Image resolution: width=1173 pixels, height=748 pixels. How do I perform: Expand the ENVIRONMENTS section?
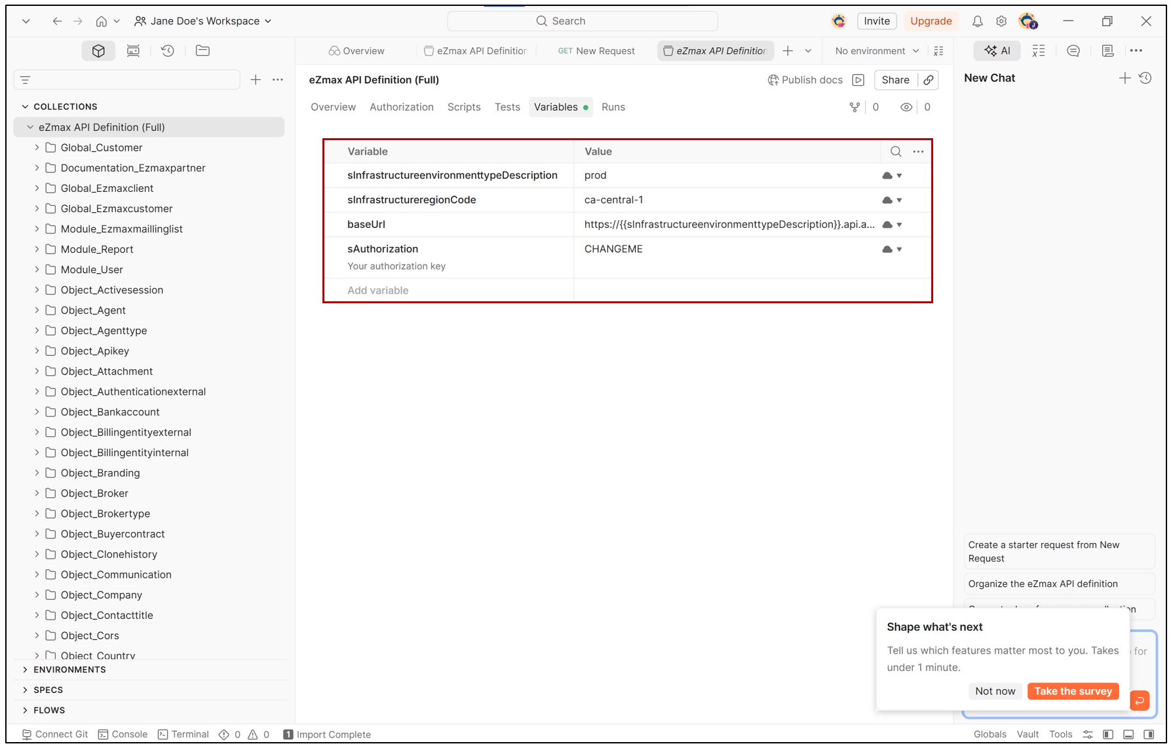(x=25, y=669)
